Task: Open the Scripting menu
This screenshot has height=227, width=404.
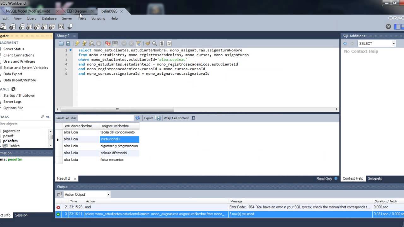Action: pos(98,18)
